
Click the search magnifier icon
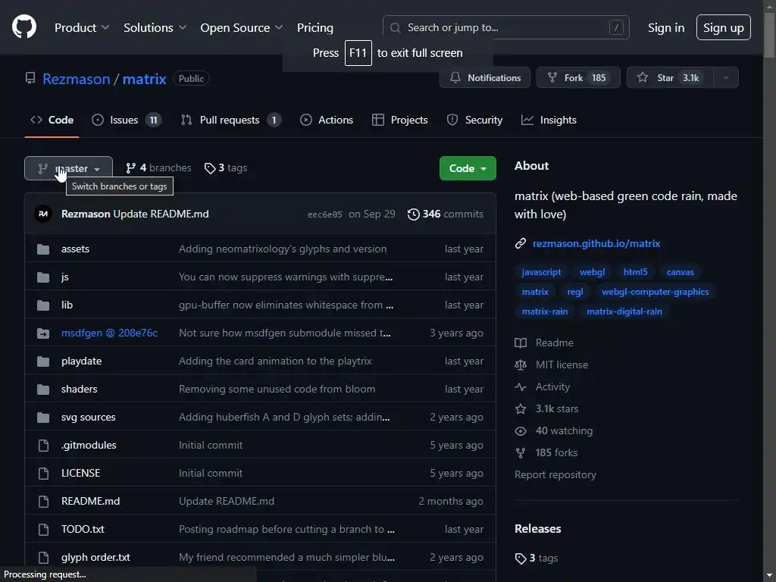click(395, 28)
